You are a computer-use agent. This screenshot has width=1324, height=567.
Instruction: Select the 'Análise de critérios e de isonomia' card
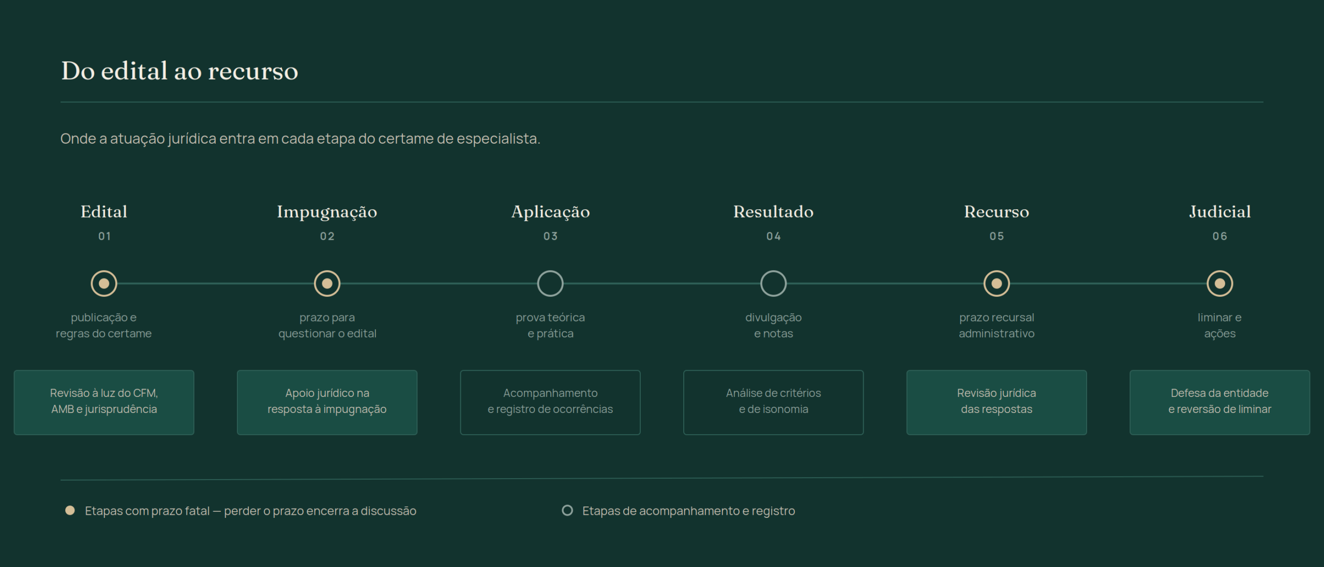tap(773, 402)
